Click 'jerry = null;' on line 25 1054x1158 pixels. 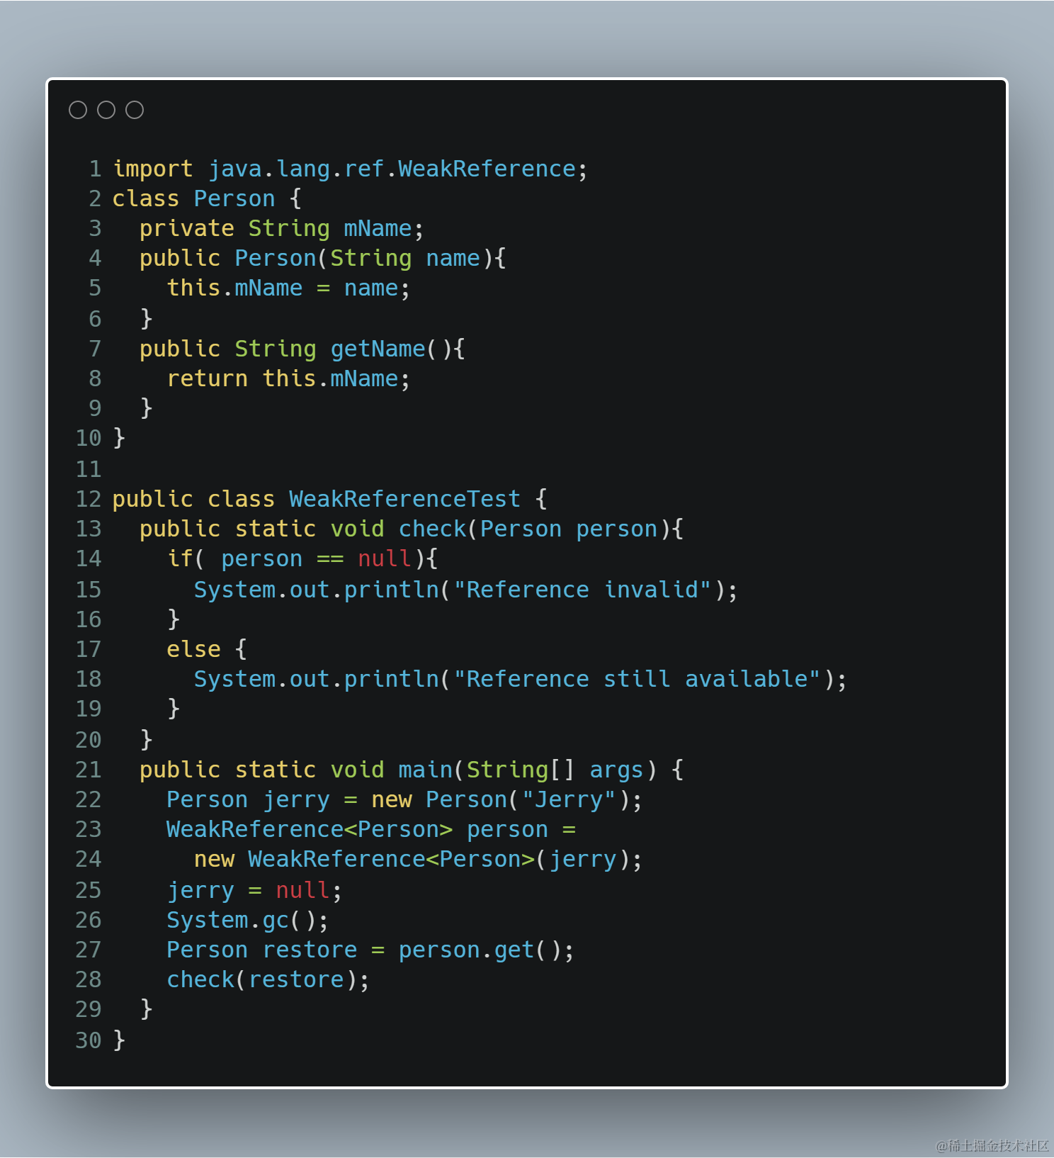click(x=254, y=891)
